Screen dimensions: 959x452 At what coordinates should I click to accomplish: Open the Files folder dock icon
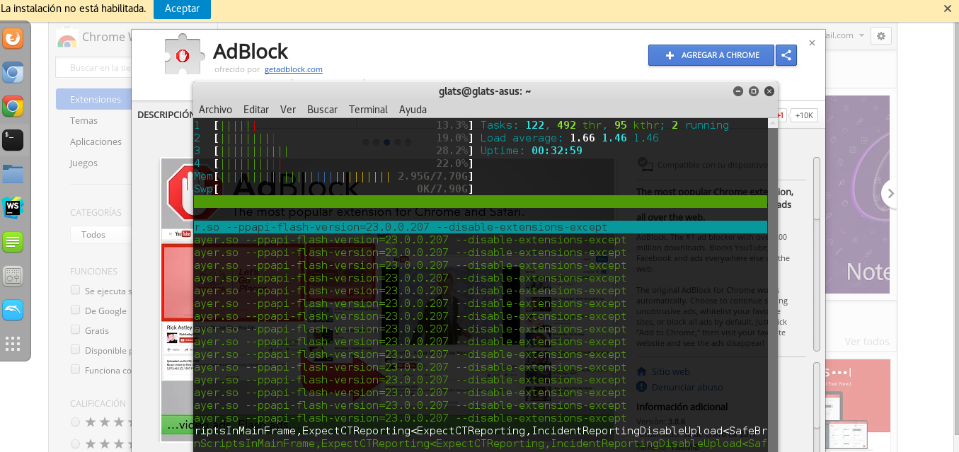[x=13, y=173]
